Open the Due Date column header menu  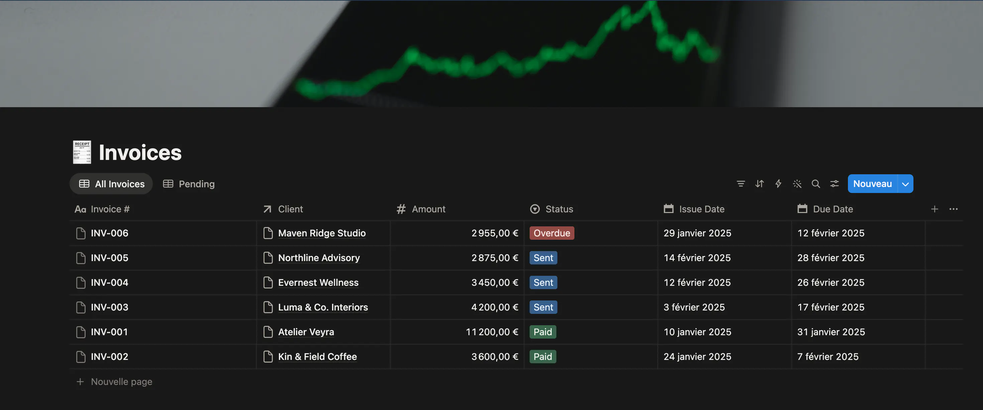pyautogui.click(x=859, y=209)
